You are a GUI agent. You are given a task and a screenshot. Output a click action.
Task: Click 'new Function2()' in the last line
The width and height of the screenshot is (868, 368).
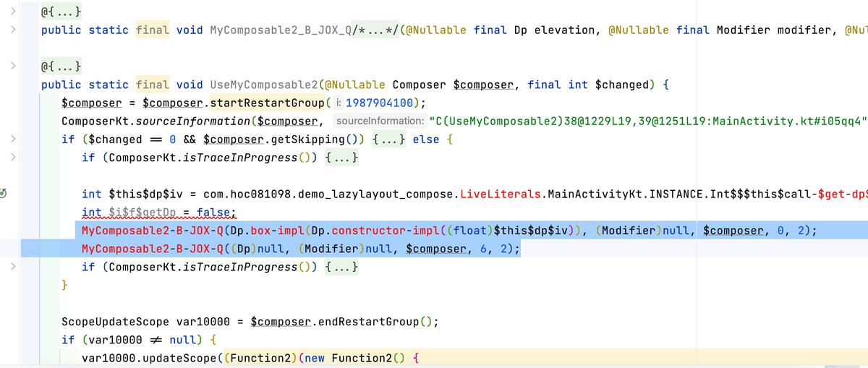[x=355, y=358]
